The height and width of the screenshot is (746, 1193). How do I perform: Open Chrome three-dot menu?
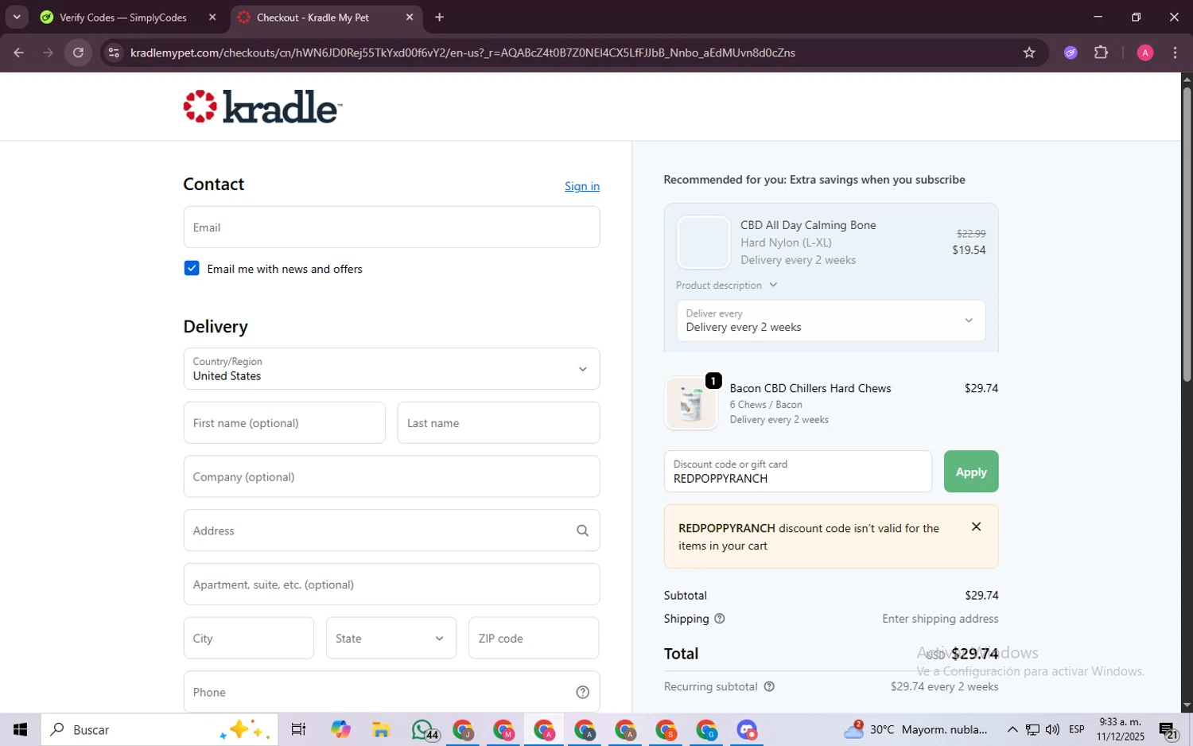pyautogui.click(x=1175, y=52)
